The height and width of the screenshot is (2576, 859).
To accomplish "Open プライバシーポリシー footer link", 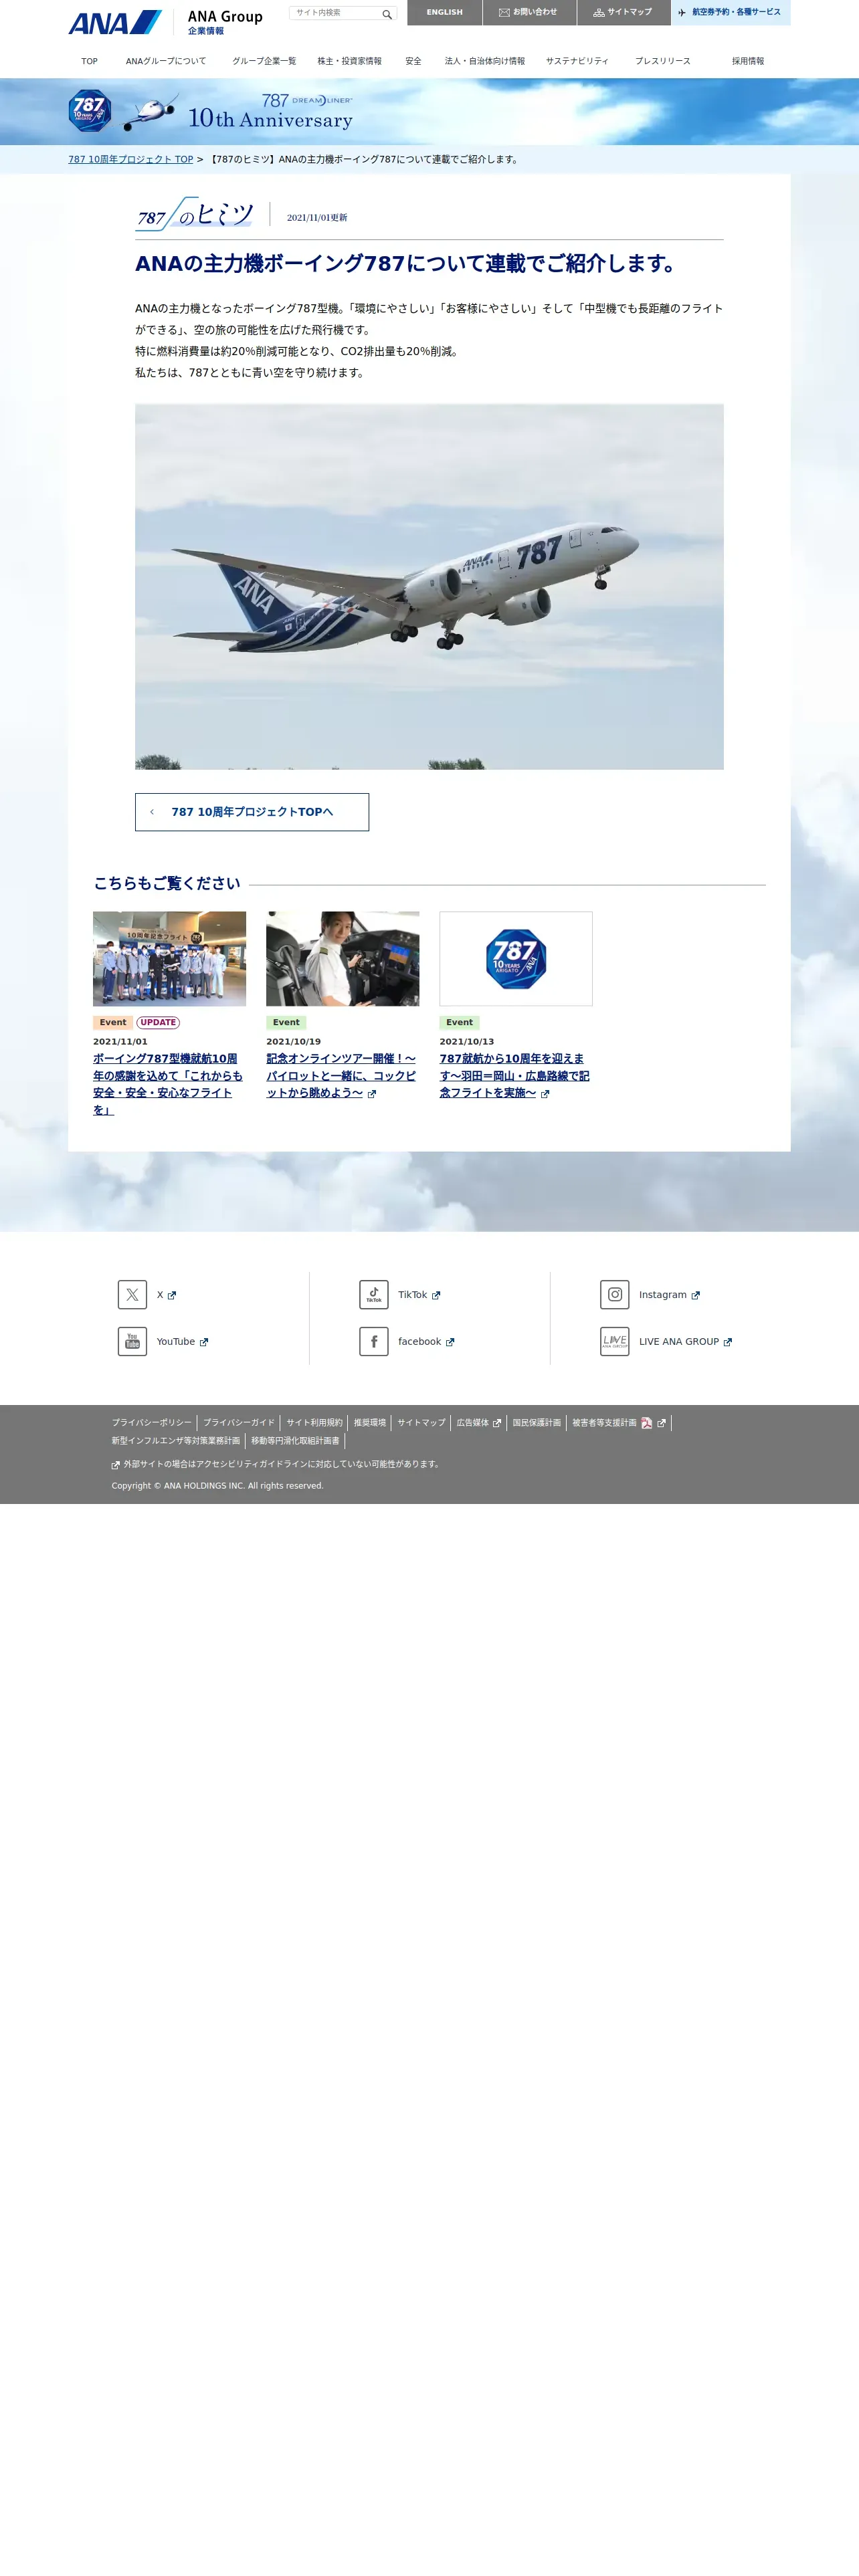I will (x=151, y=1423).
